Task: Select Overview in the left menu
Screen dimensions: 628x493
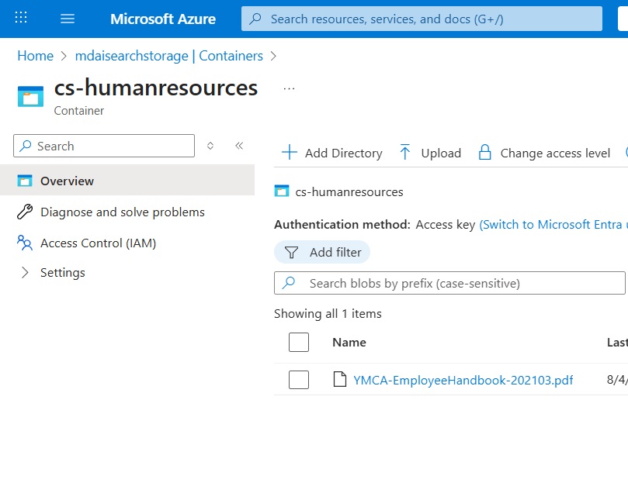Action: pyautogui.click(x=127, y=181)
